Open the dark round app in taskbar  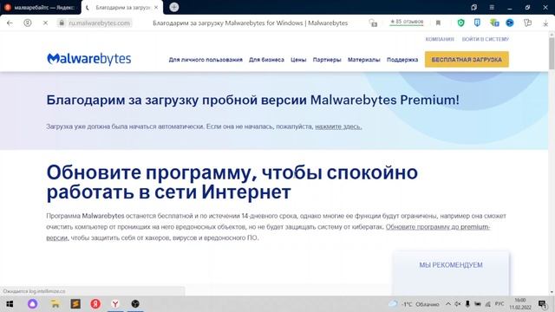coord(135,304)
